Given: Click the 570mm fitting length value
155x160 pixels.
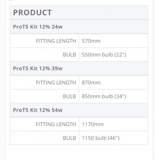Looking at the screenshot, I should 91,41.
